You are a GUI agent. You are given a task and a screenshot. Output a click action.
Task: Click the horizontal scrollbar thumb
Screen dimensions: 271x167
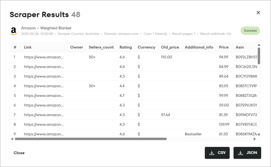pos(91,139)
